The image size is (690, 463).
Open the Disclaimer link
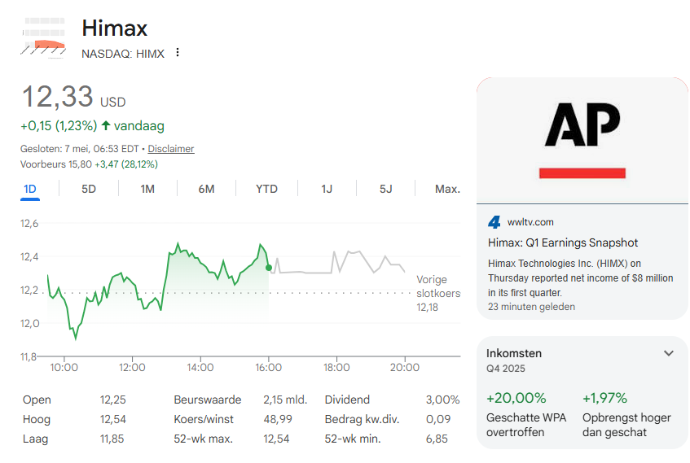(171, 149)
